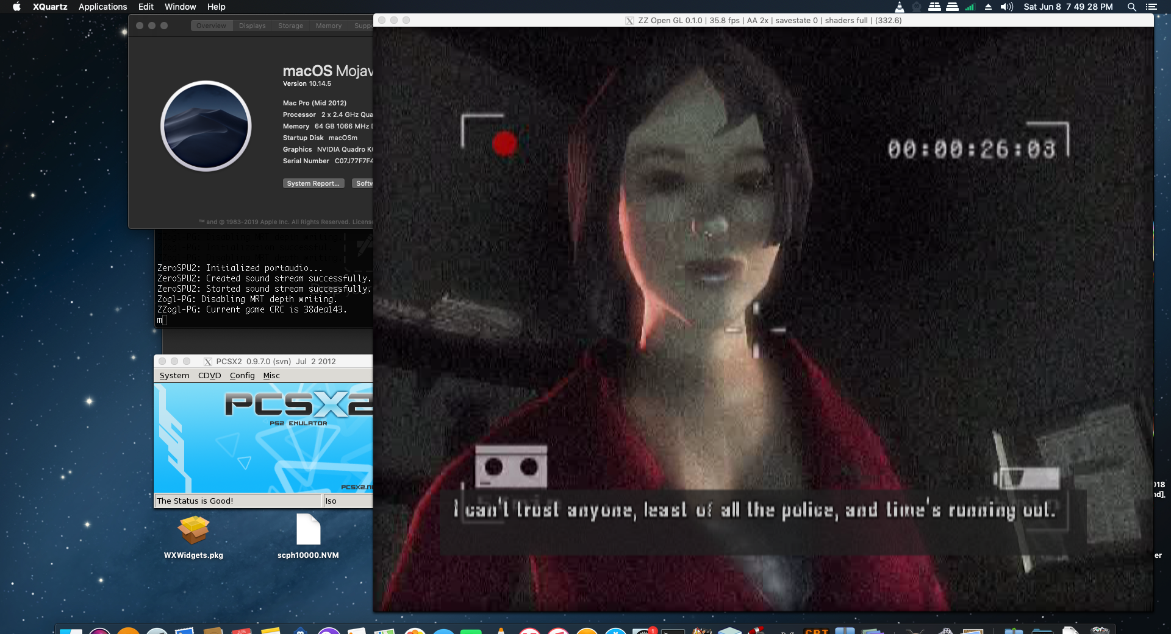Image resolution: width=1171 pixels, height=634 pixels.
Task: Open the CDVD menu in PCSX2
Action: tap(209, 376)
